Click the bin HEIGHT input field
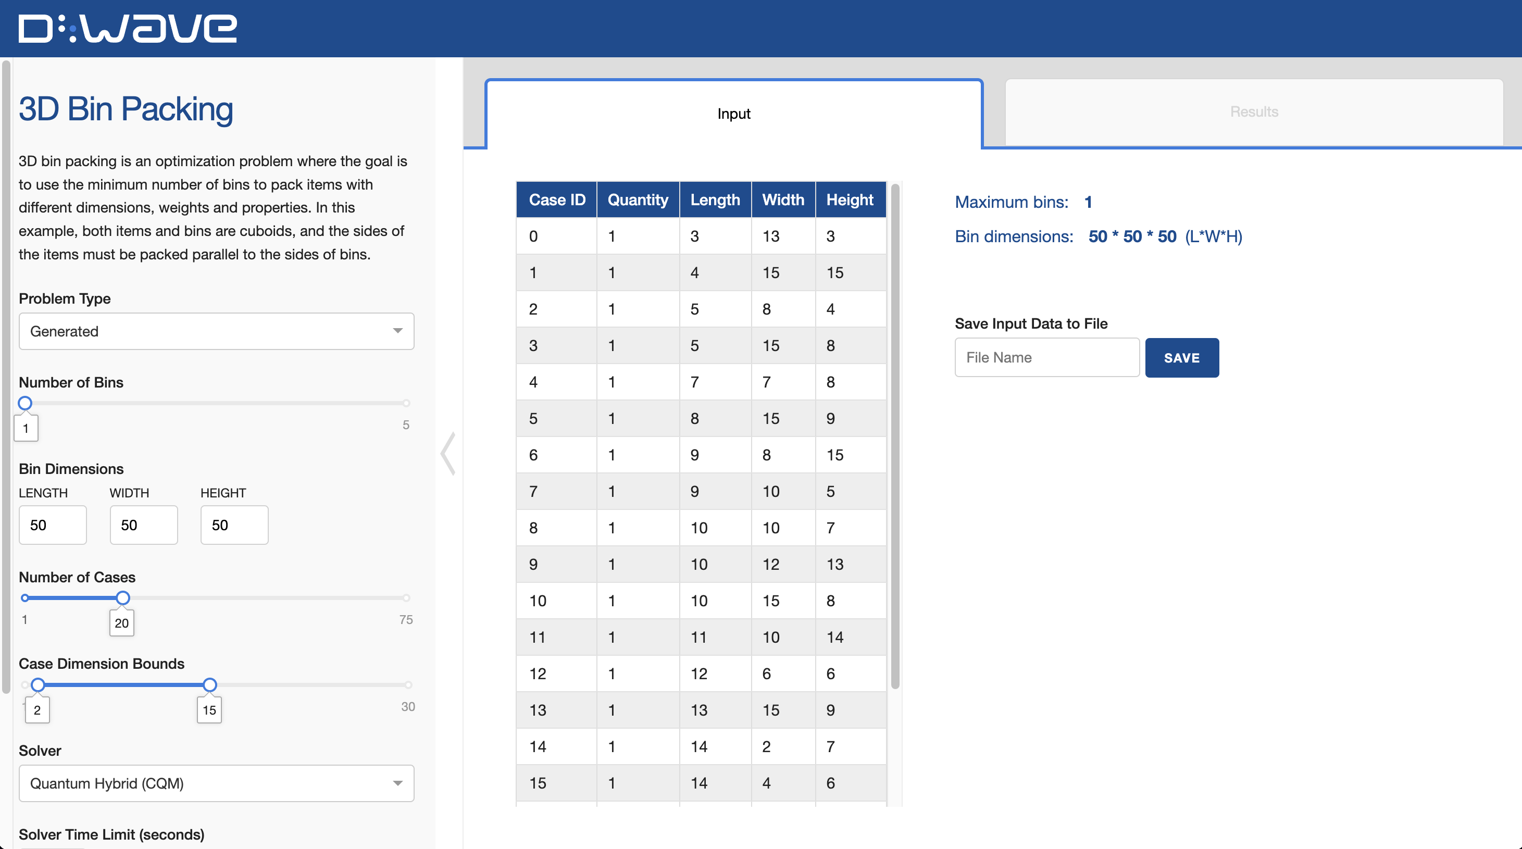The image size is (1522, 849). [234, 525]
